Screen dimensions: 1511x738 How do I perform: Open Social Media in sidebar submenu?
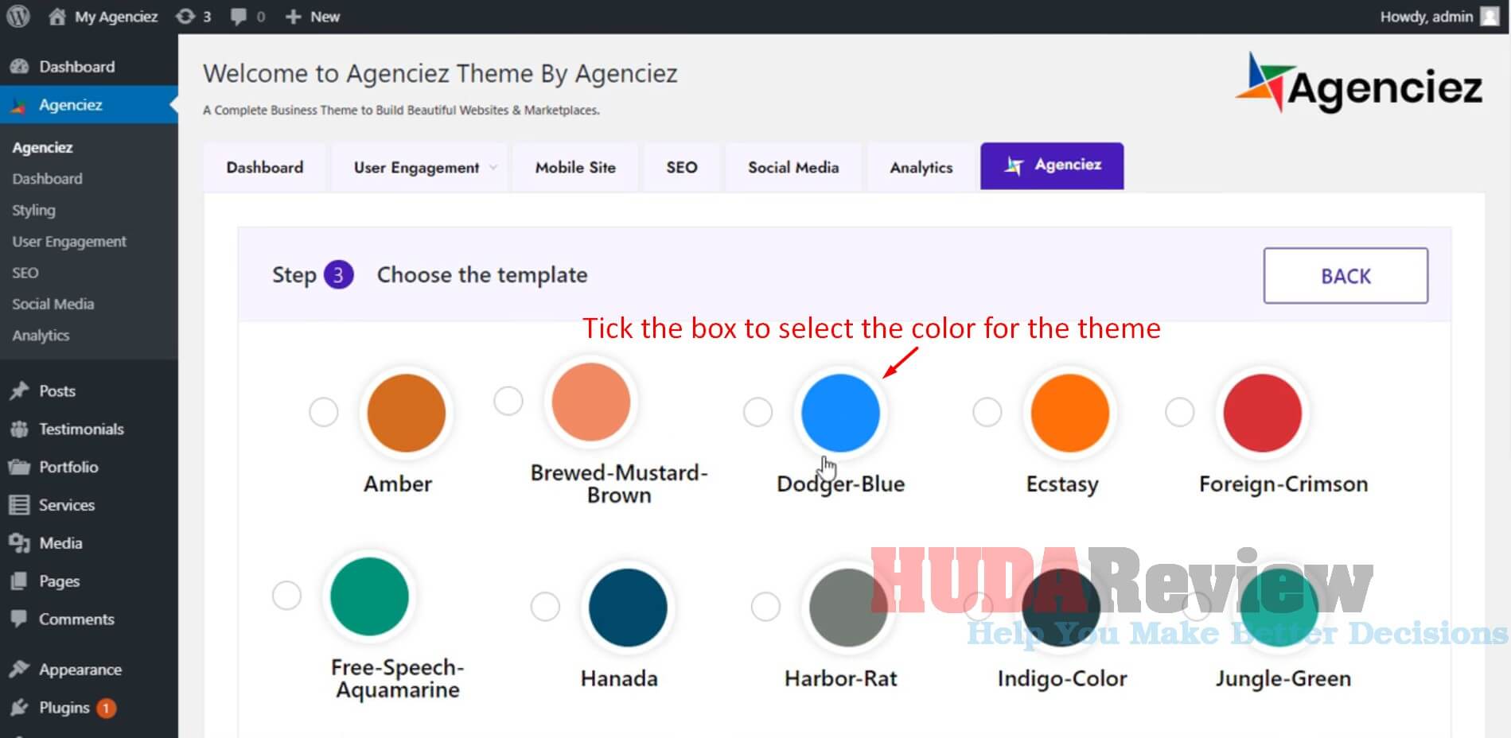(x=53, y=304)
